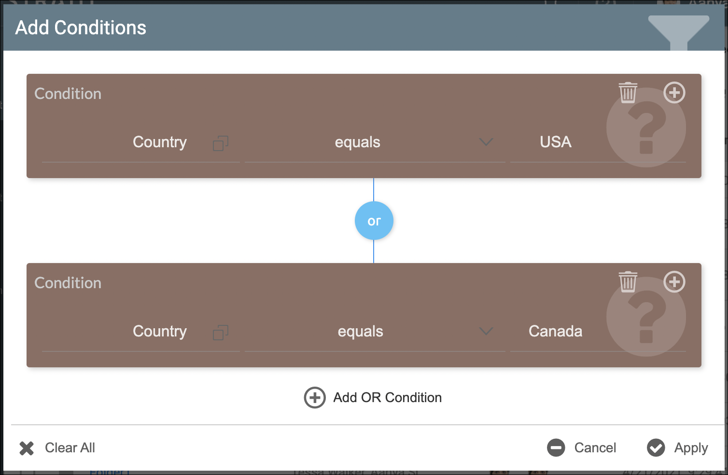Image resolution: width=728 pixels, height=475 pixels.
Task: Click the question mark in USA condition
Action: [x=646, y=128]
